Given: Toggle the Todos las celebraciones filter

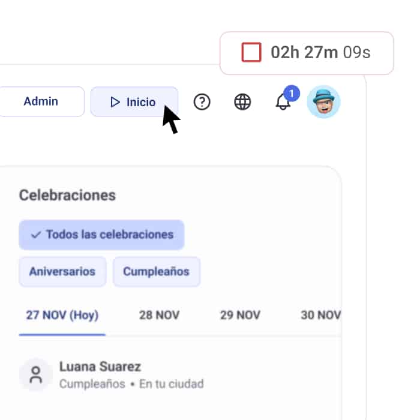Looking at the screenshot, I should pos(101,235).
